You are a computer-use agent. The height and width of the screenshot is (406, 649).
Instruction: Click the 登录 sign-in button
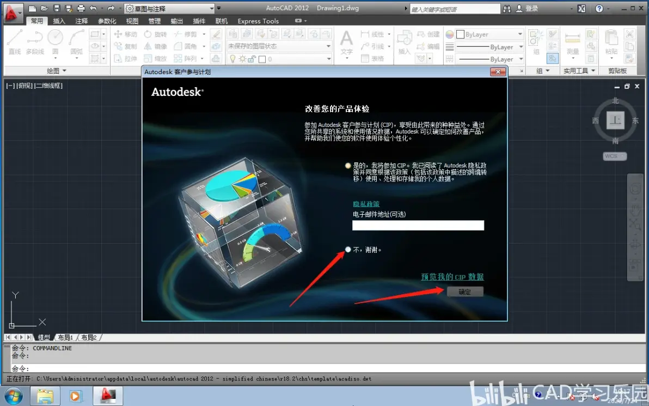pos(527,8)
